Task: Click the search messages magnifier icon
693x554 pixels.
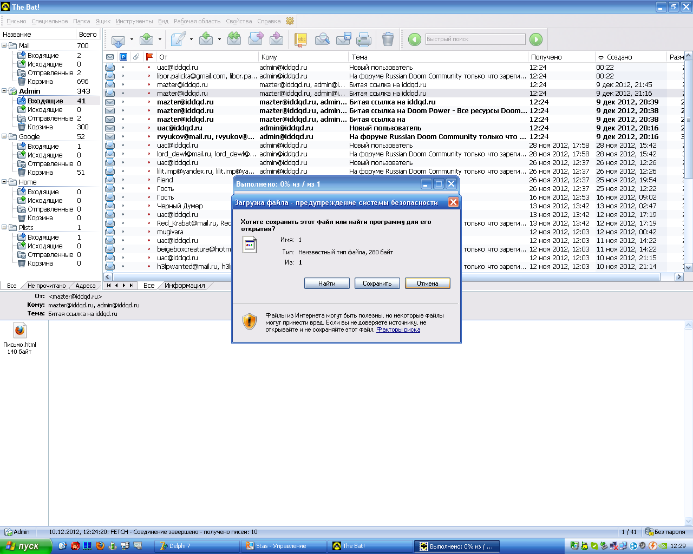Action: [x=322, y=39]
